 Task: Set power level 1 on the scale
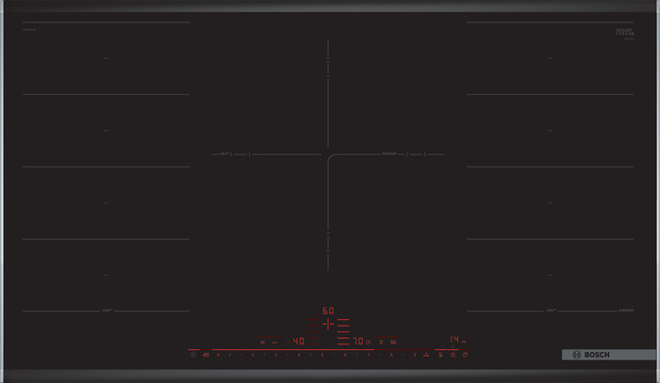tap(230, 355)
